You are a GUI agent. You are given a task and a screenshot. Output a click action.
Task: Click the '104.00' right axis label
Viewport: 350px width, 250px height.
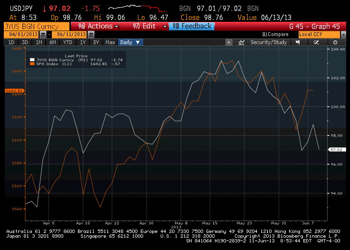(338, 49)
